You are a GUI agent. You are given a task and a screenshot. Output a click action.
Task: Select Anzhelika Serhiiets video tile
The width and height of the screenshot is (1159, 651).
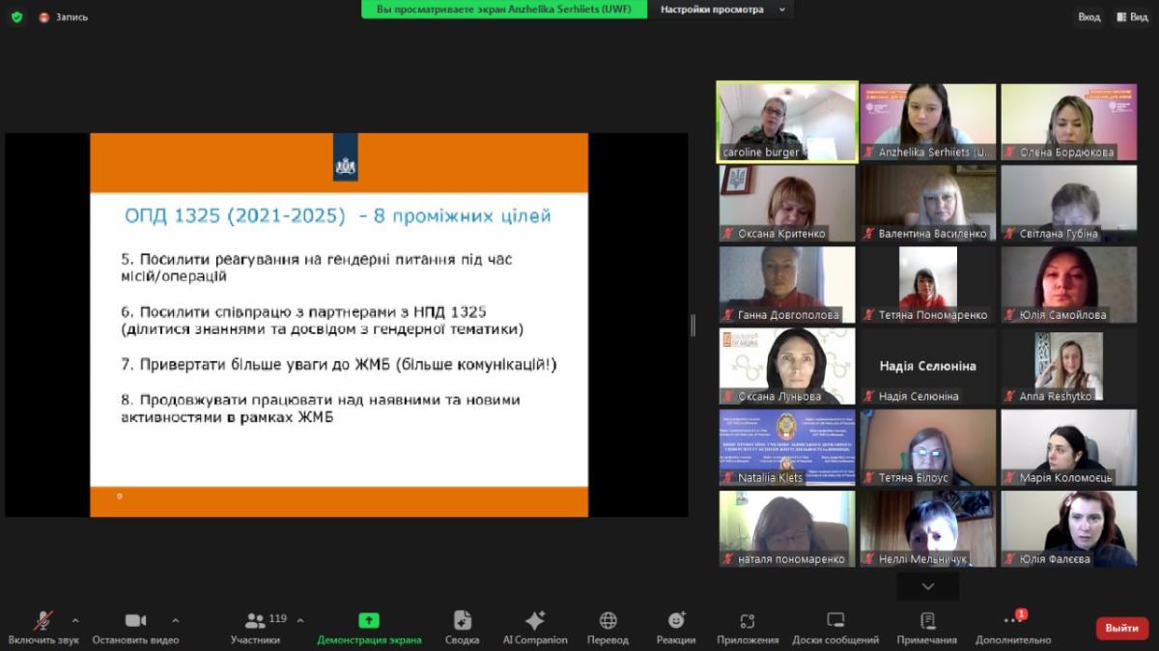click(x=928, y=122)
